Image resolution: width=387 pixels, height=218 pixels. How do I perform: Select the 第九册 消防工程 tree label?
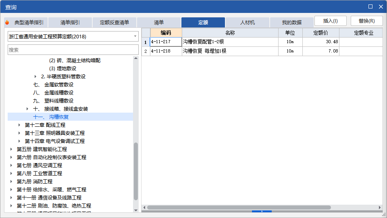tap(35, 182)
